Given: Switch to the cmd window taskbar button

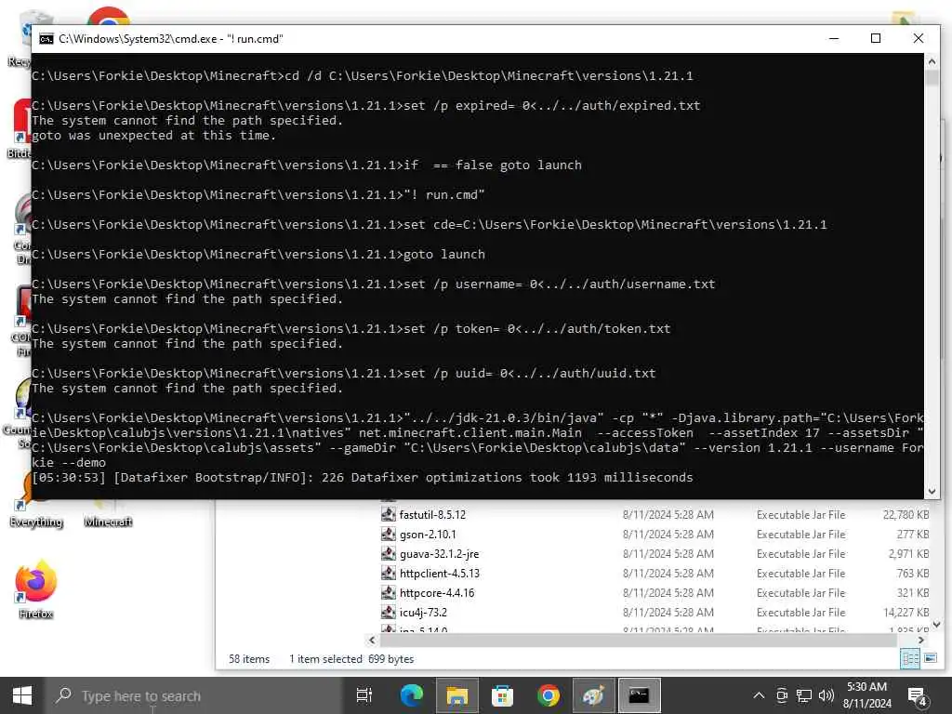Looking at the screenshot, I should tap(639, 695).
